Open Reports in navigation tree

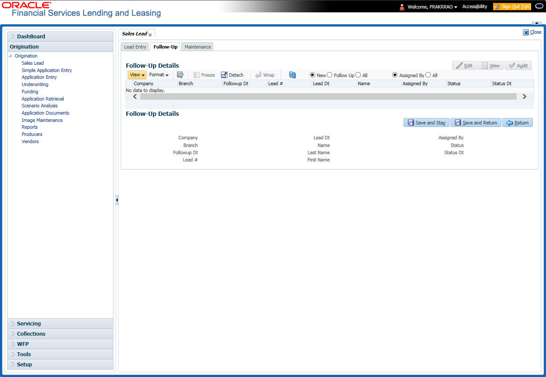pos(30,127)
